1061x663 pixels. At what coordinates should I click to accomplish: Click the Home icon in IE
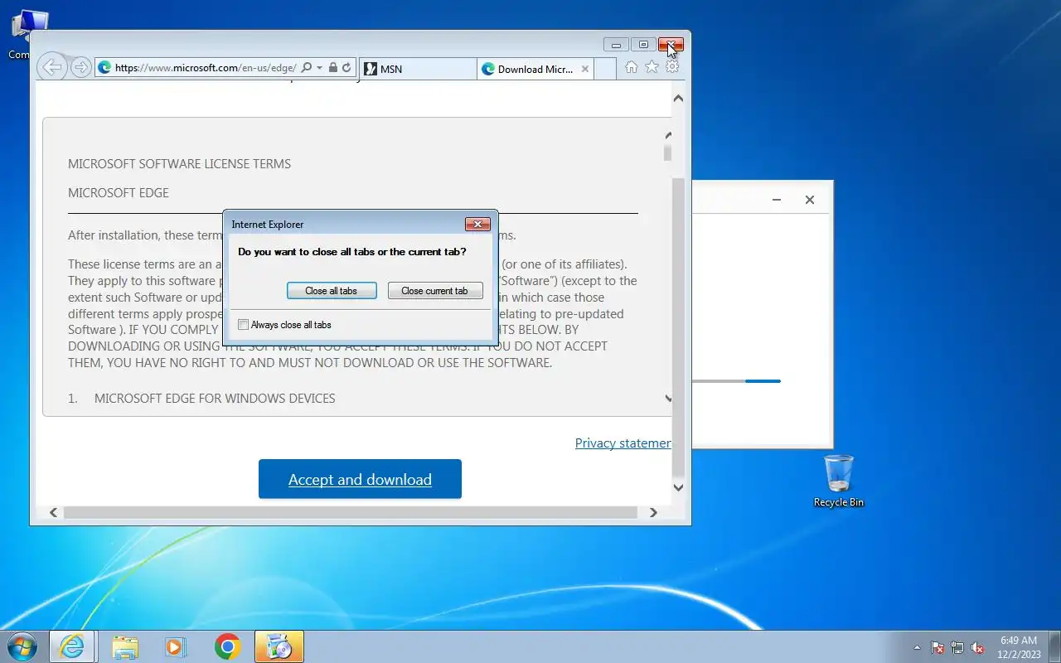632,67
